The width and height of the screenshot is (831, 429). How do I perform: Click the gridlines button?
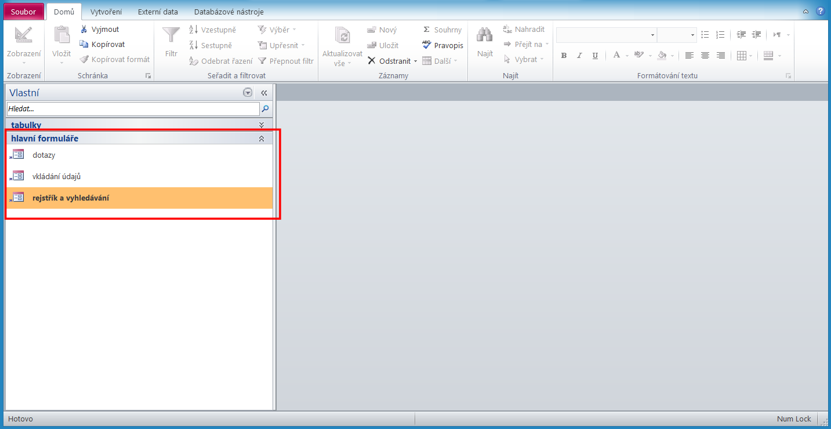[x=742, y=56]
